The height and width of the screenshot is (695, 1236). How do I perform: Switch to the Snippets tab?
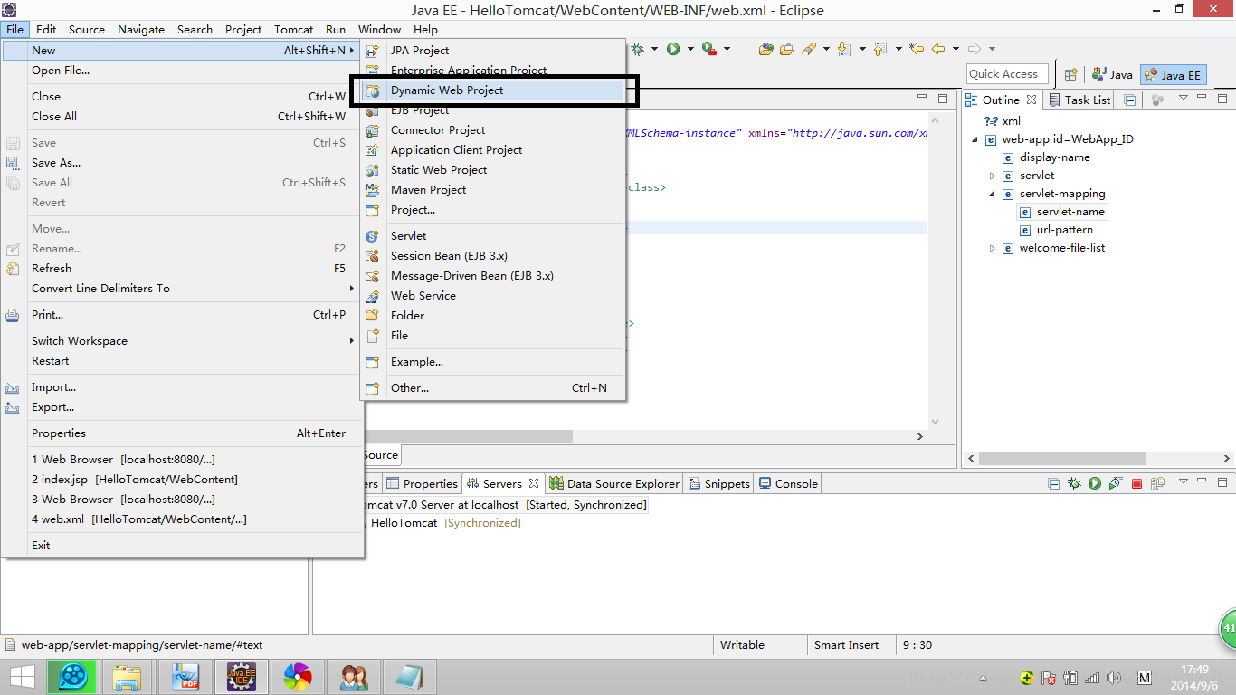[x=719, y=483]
